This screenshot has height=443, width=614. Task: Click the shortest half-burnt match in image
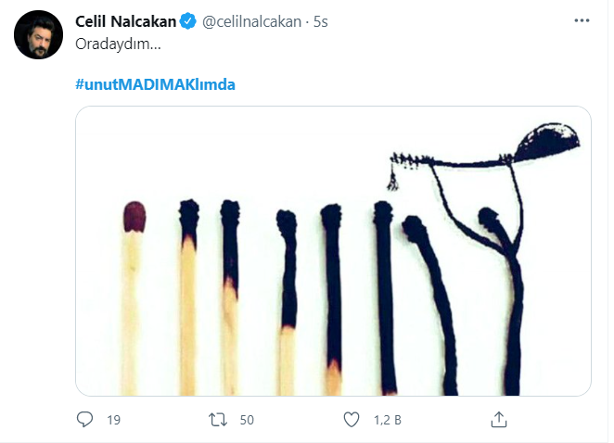pos(287,297)
